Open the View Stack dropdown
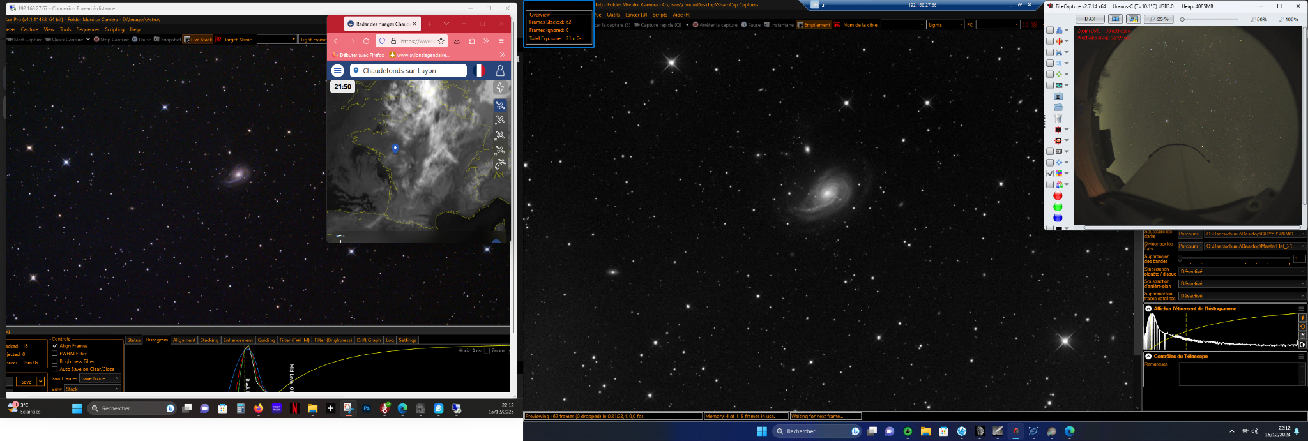Image resolution: width=1308 pixels, height=441 pixels. [93, 389]
